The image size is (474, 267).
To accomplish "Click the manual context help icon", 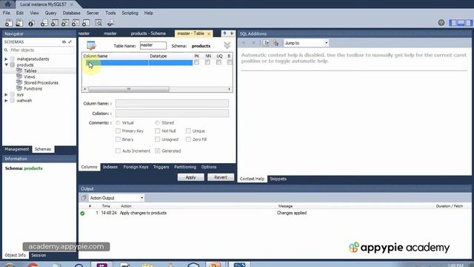I will (x=266, y=43).
